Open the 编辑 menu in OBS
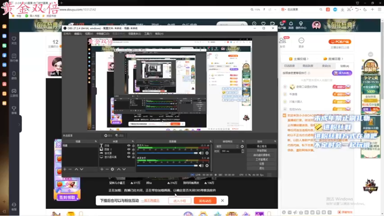Screen dimensions: 384x216 (x=78, y=34)
